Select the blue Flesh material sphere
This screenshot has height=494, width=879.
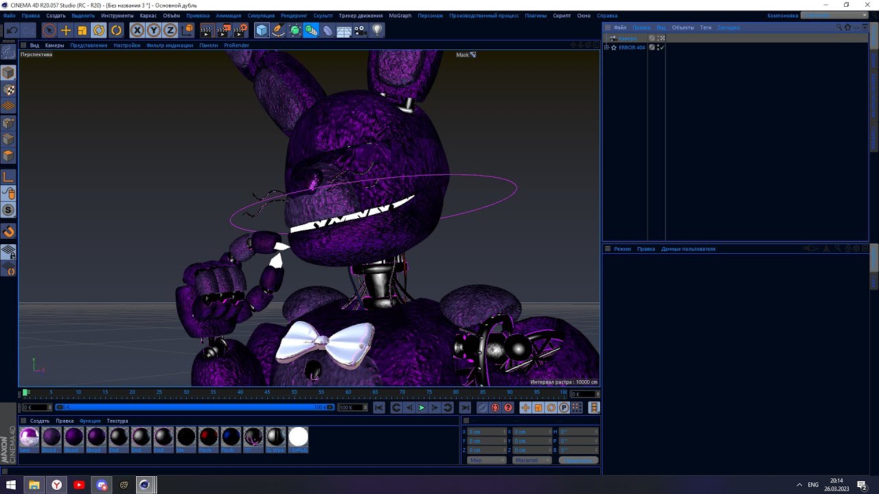[x=231, y=437]
